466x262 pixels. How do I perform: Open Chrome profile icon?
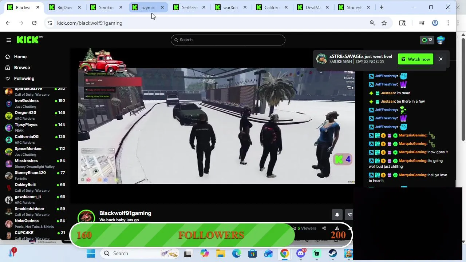click(x=435, y=23)
